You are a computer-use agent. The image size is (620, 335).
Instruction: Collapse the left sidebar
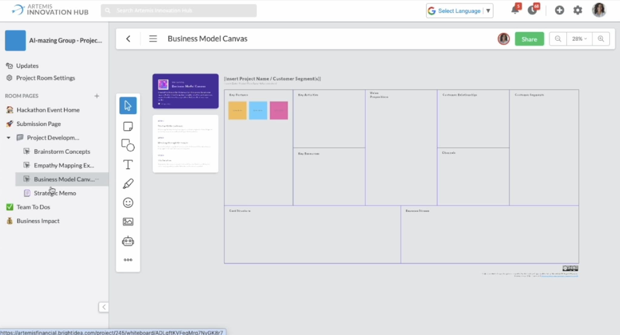click(x=104, y=307)
